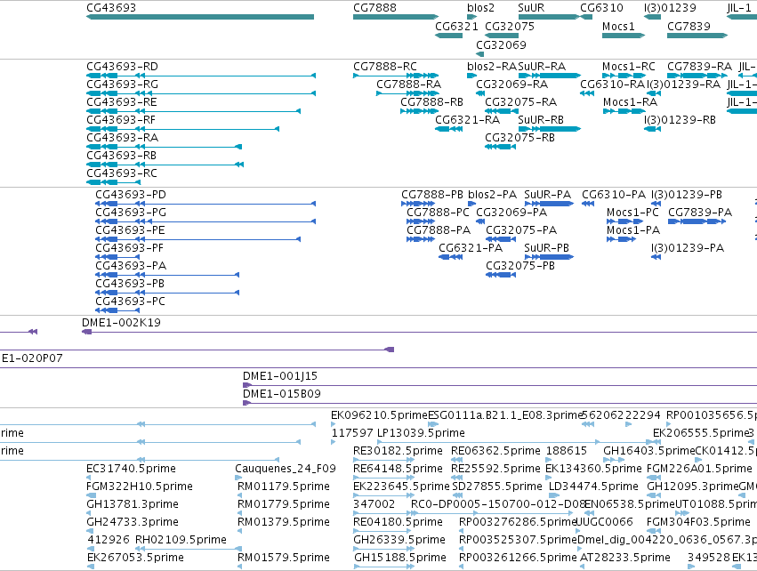Select transcript CG43693-RB label
757x571 pixels.
tap(122, 156)
